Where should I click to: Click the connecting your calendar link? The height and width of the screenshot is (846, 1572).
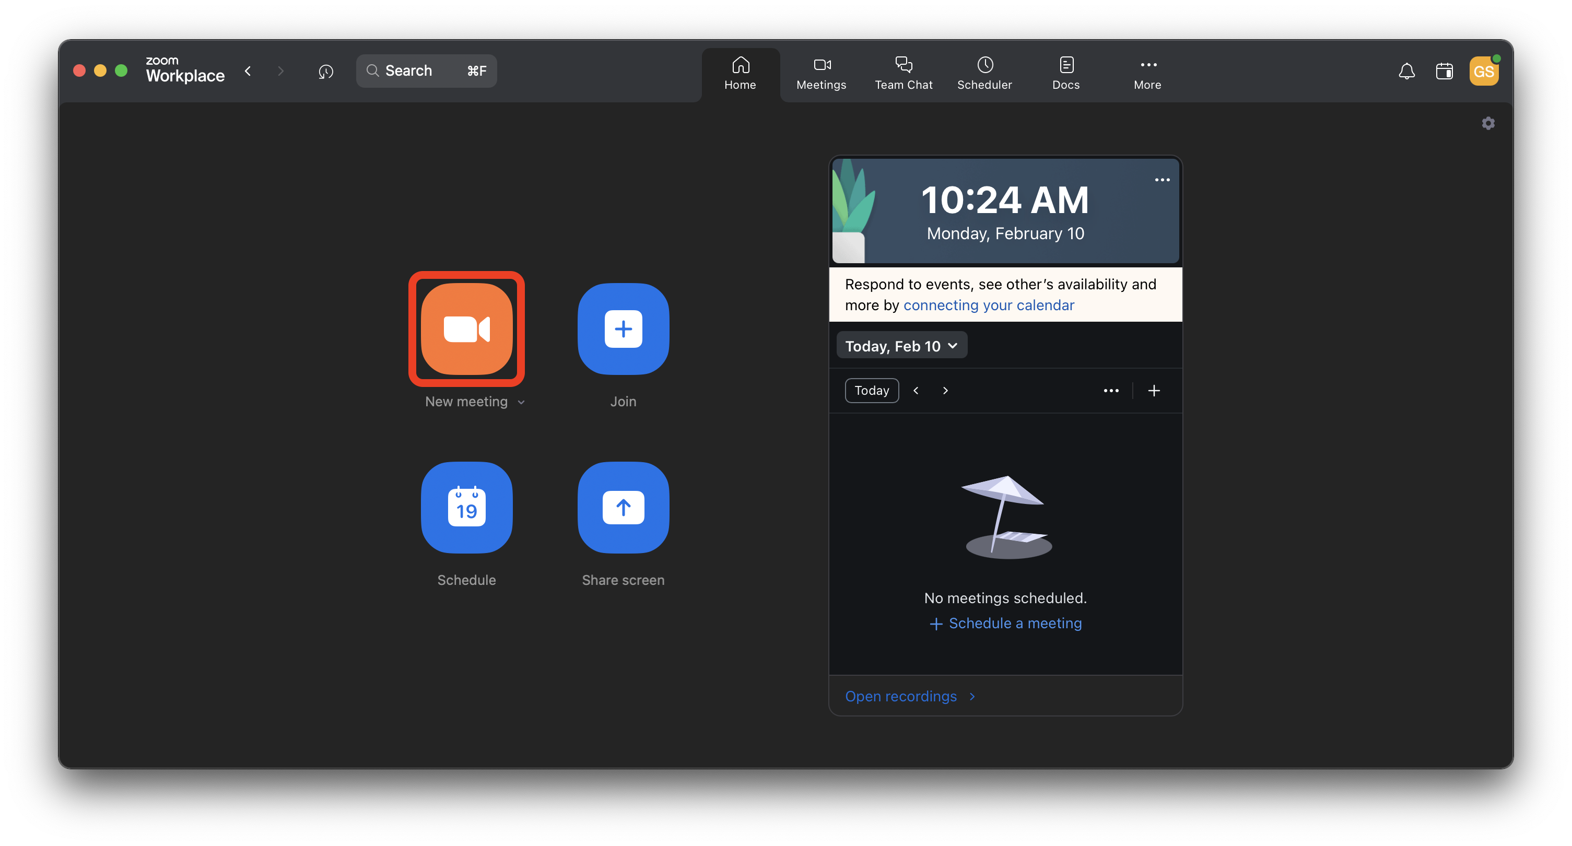pyautogui.click(x=988, y=304)
